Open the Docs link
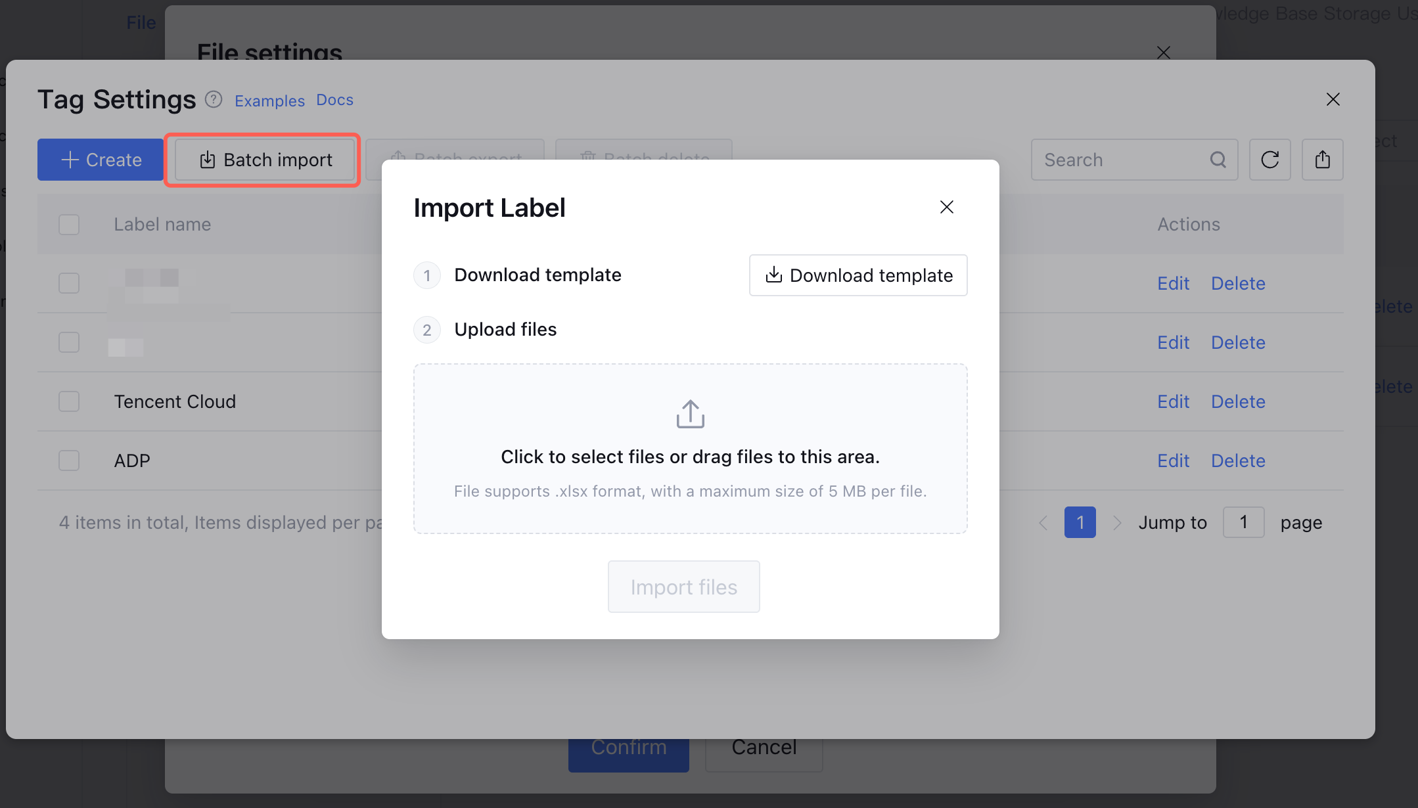The width and height of the screenshot is (1418, 808). [x=334, y=100]
